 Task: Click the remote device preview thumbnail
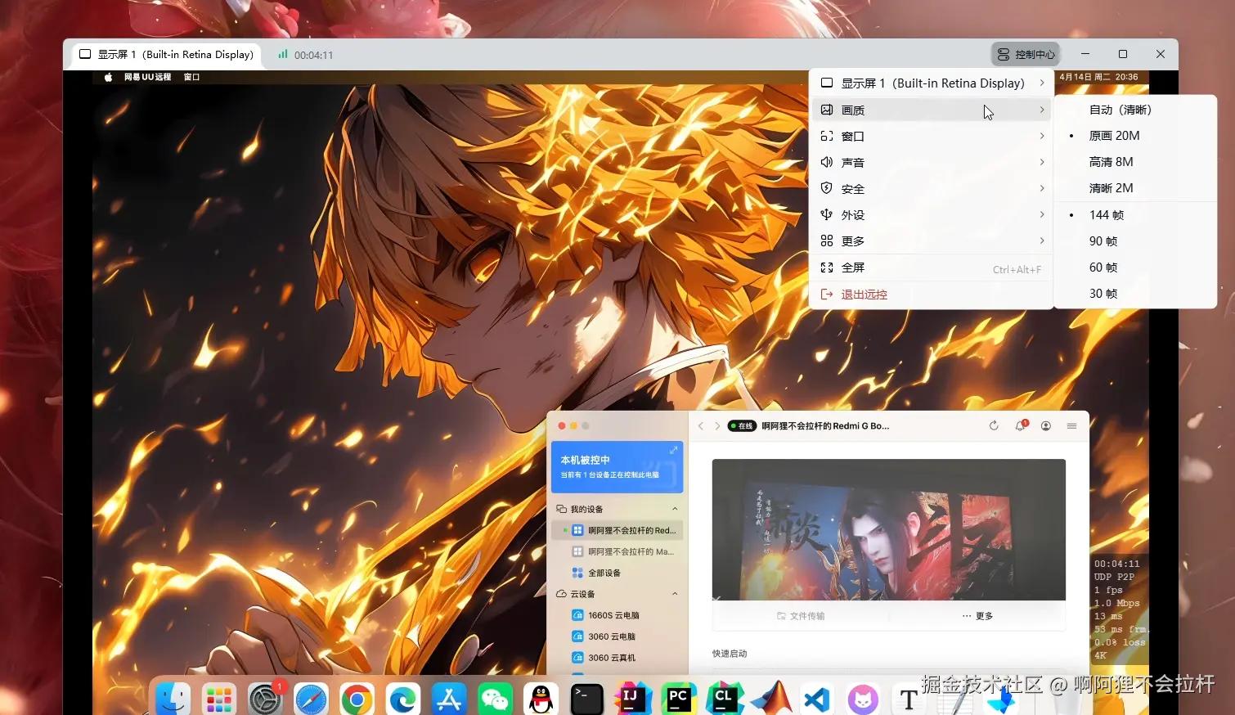pos(889,529)
